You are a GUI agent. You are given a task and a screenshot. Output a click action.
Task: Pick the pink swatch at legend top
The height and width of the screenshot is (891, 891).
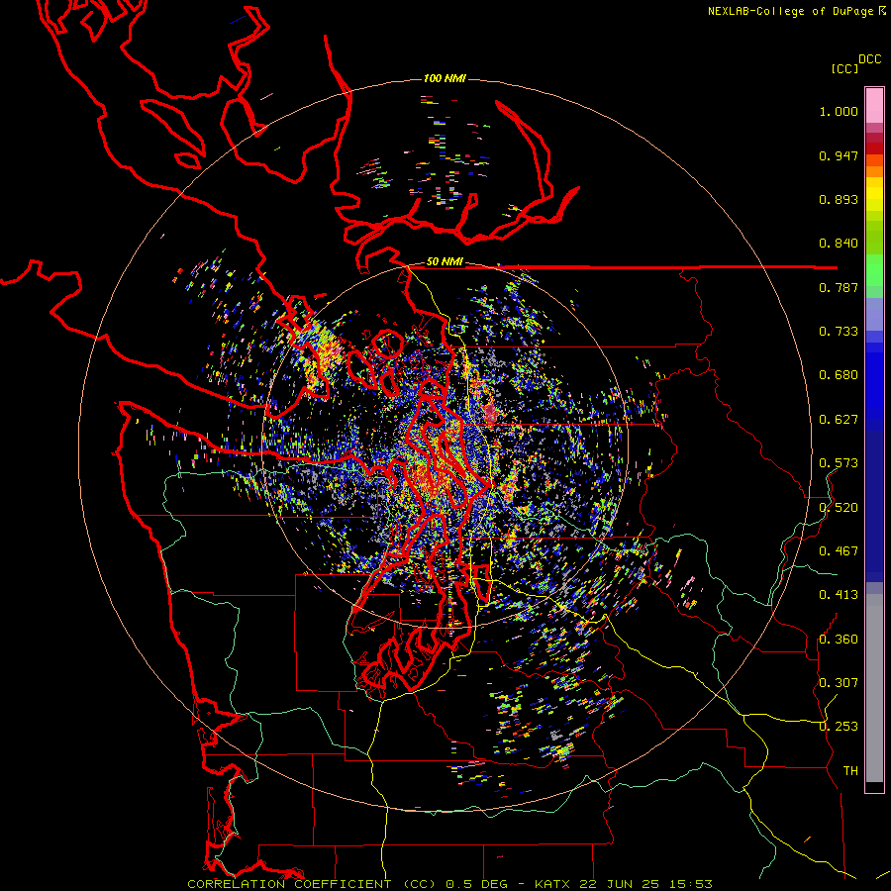pyautogui.click(x=874, y=105)
